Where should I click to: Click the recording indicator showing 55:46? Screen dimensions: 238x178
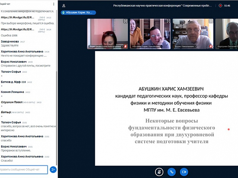225,6
